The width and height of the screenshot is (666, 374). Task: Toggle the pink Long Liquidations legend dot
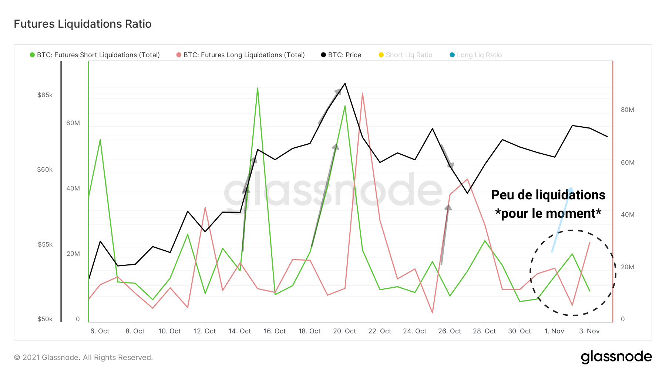(179, 55)
